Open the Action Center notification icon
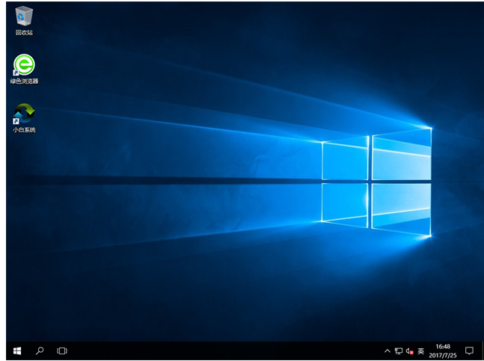 tap(469, 350)
